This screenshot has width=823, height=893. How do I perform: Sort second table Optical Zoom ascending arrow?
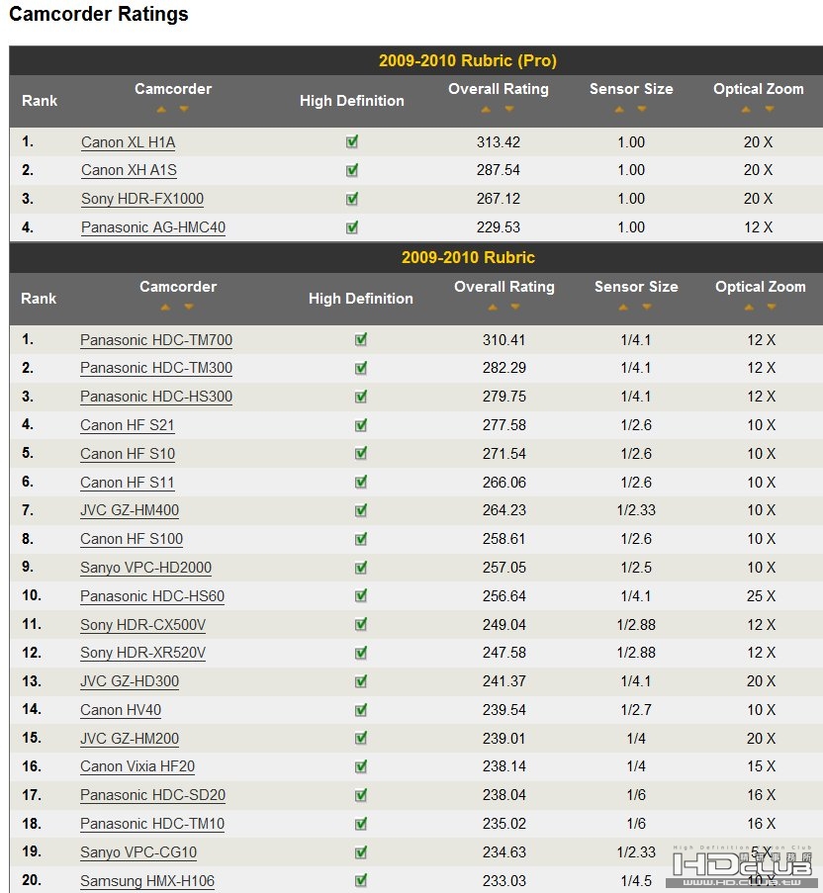(x=749, y=307)
